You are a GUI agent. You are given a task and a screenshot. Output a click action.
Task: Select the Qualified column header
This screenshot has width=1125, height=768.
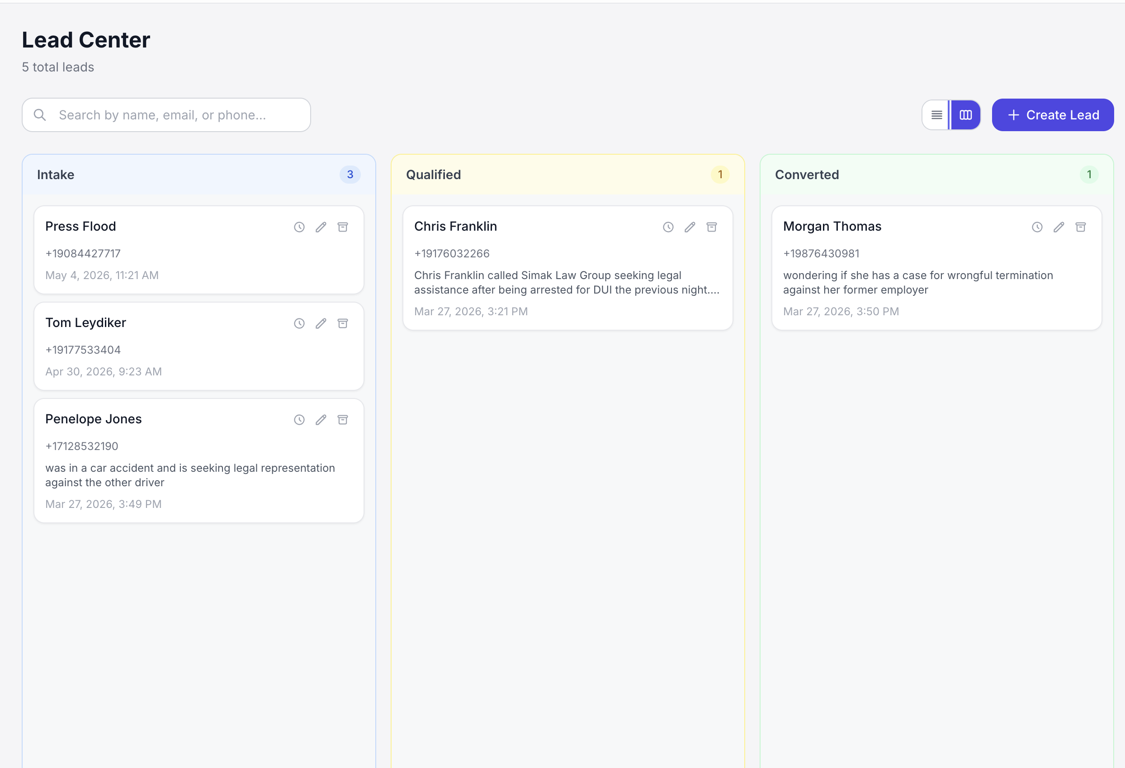pyautogui.click(x=567, y=175)
